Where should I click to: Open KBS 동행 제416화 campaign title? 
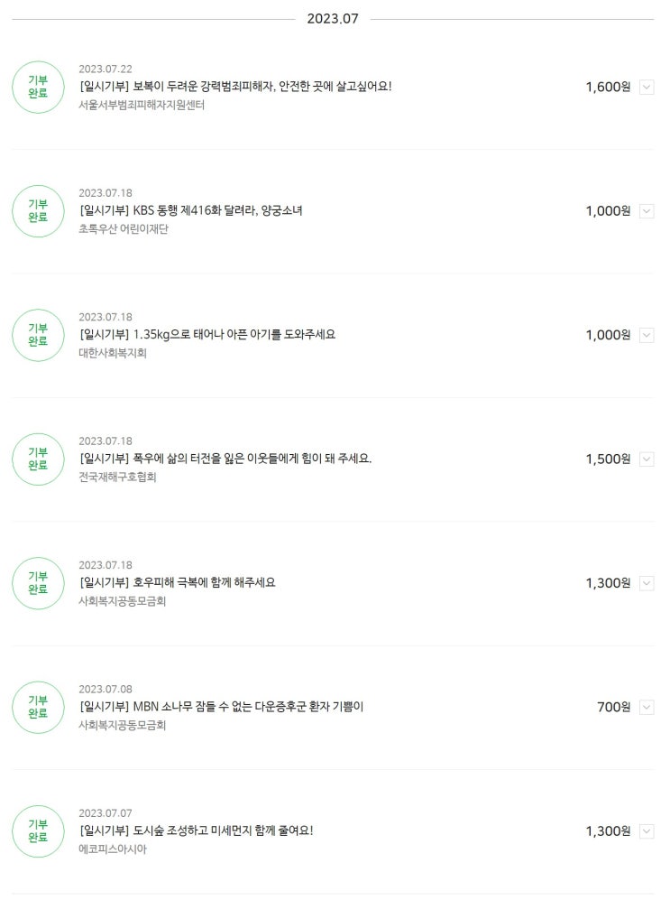(x=190, y=210)
